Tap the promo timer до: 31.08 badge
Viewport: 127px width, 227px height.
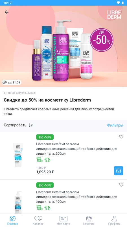point(12,82)
